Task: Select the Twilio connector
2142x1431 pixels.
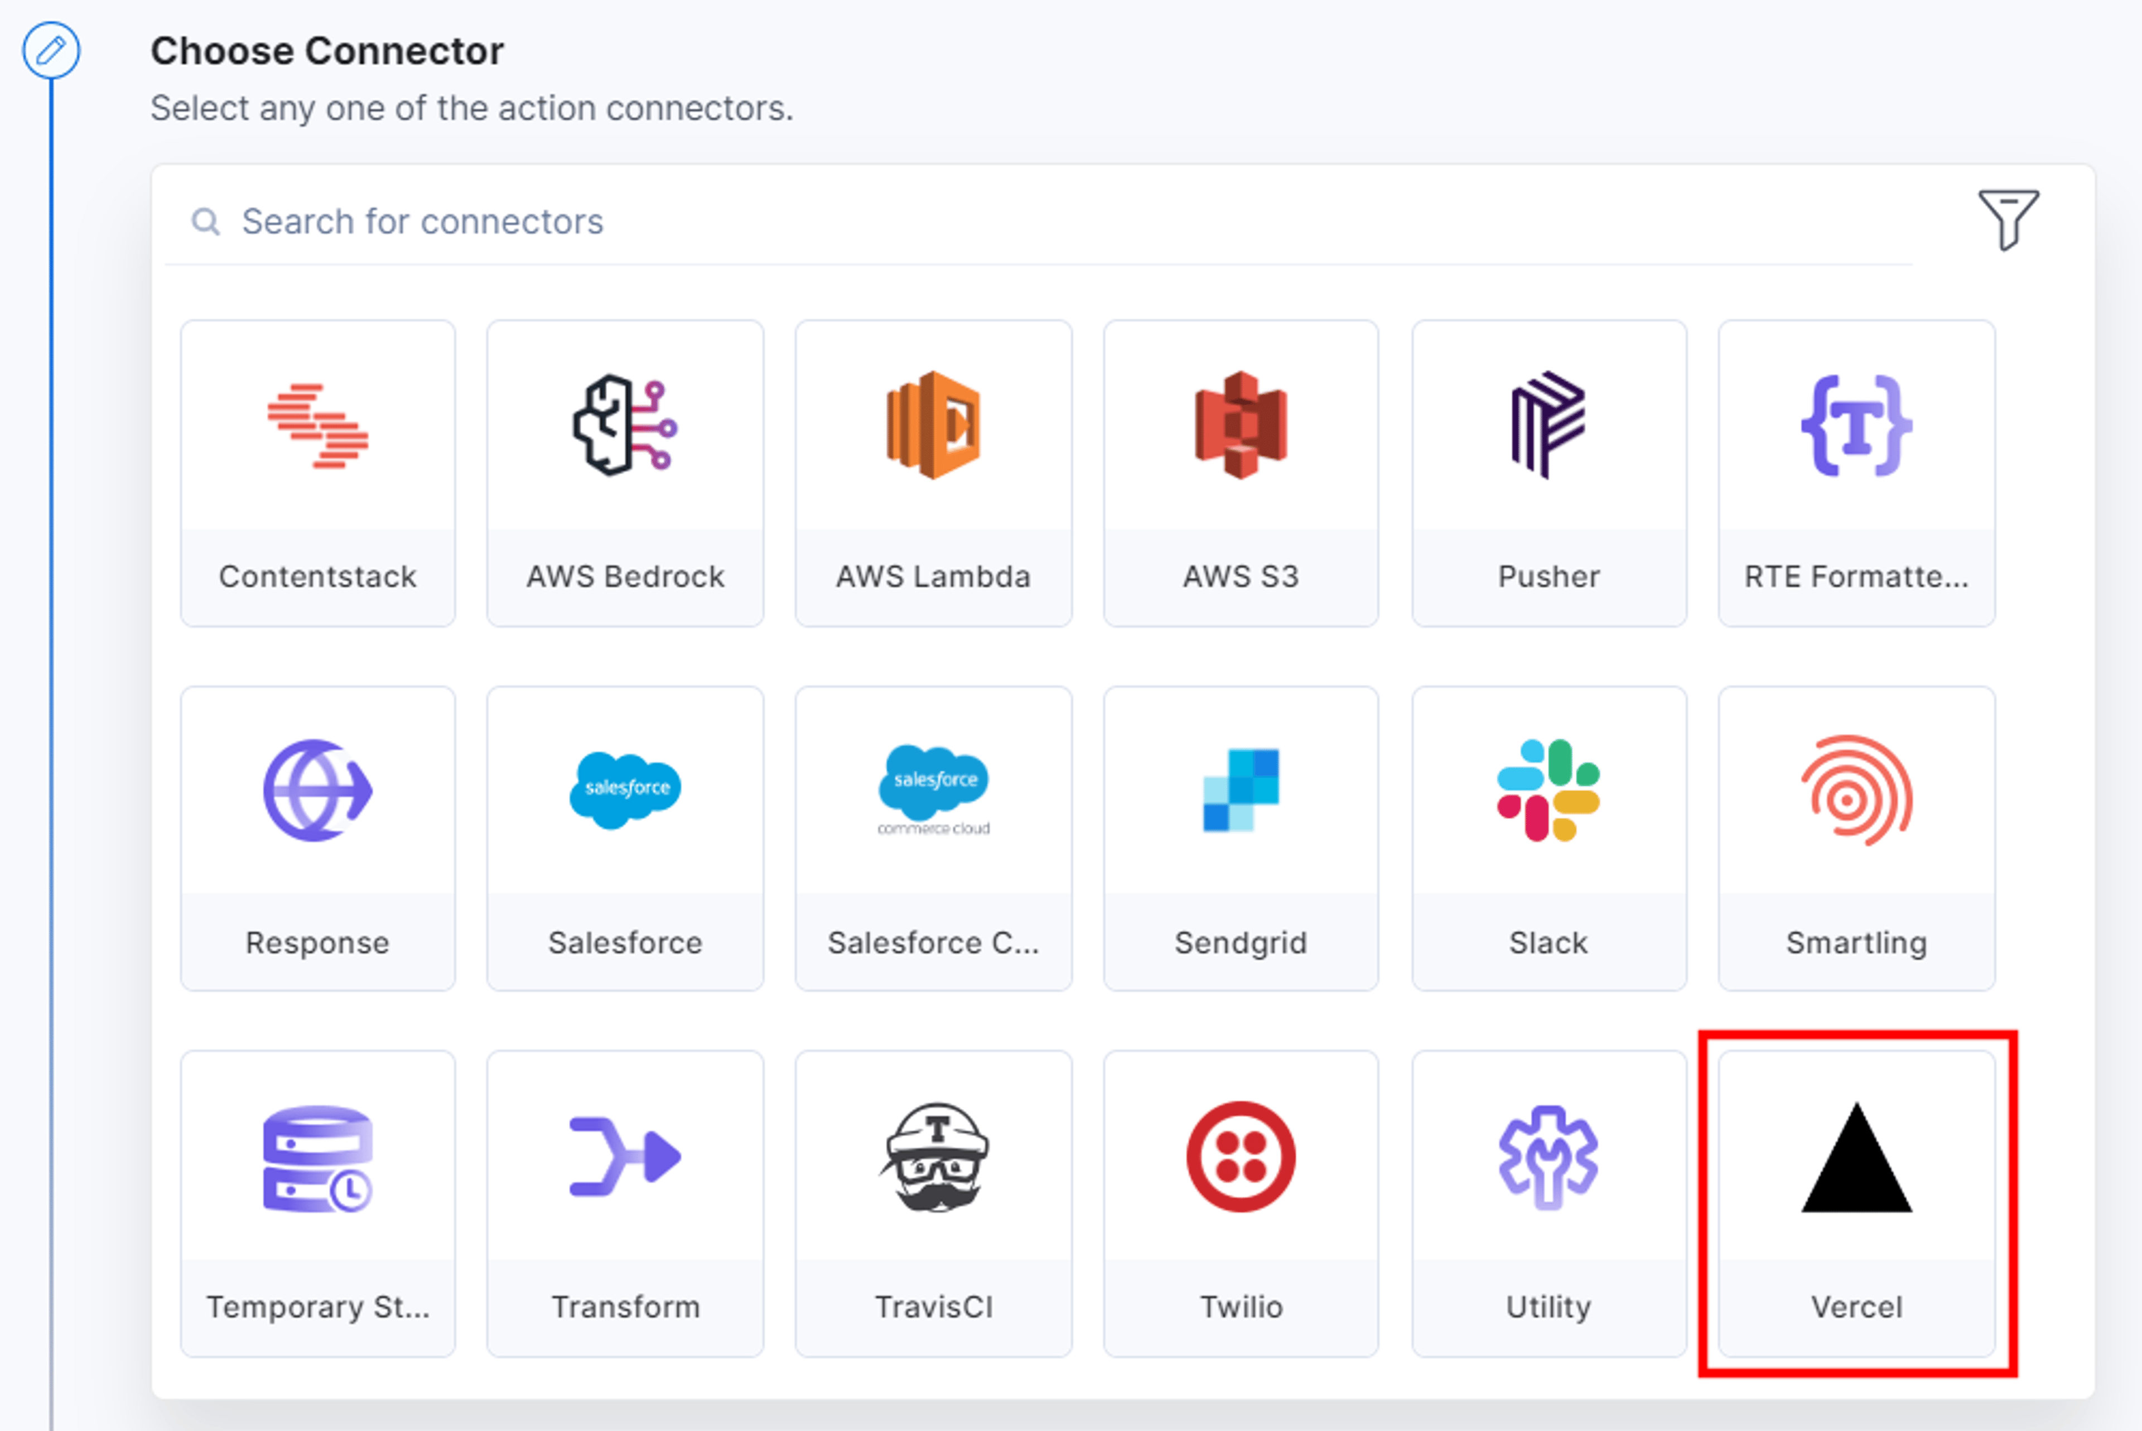Action: [x=1241, y=1203]
